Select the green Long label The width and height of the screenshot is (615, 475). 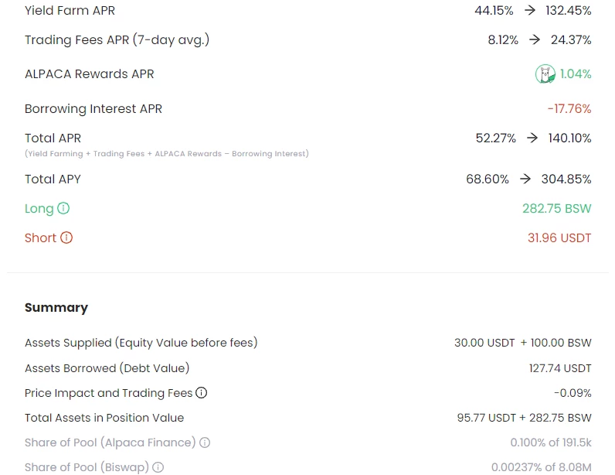click(x=39, y=209)
